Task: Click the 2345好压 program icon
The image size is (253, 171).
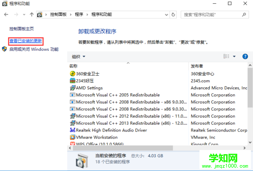Action: (x=73, y=81)
